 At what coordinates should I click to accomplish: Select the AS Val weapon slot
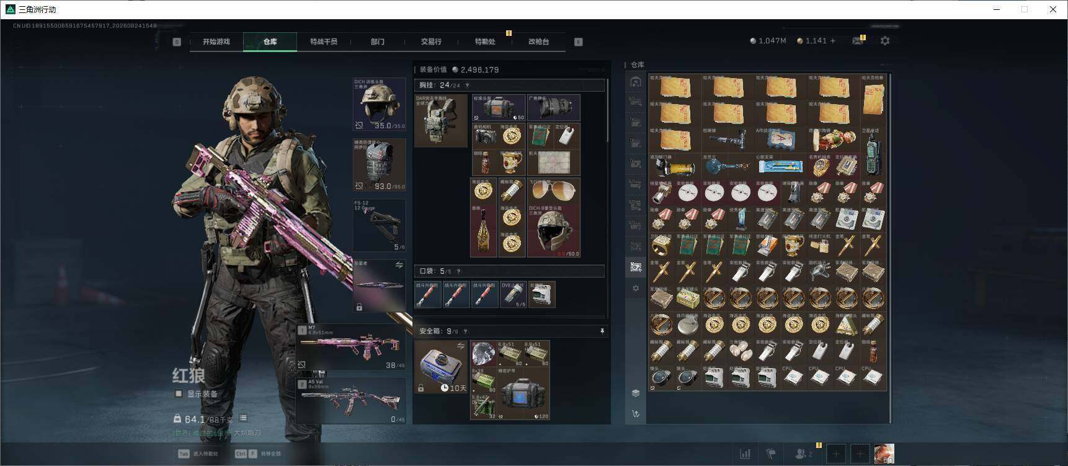click(x=351, y=401)
